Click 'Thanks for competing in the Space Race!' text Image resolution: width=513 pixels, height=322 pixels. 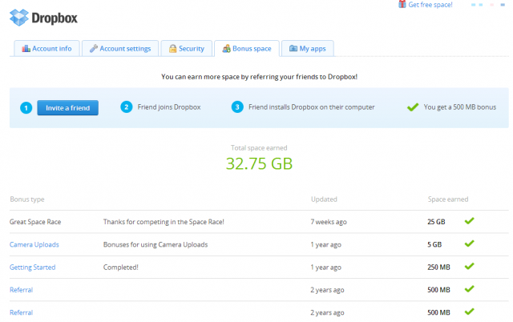(164, 222)
